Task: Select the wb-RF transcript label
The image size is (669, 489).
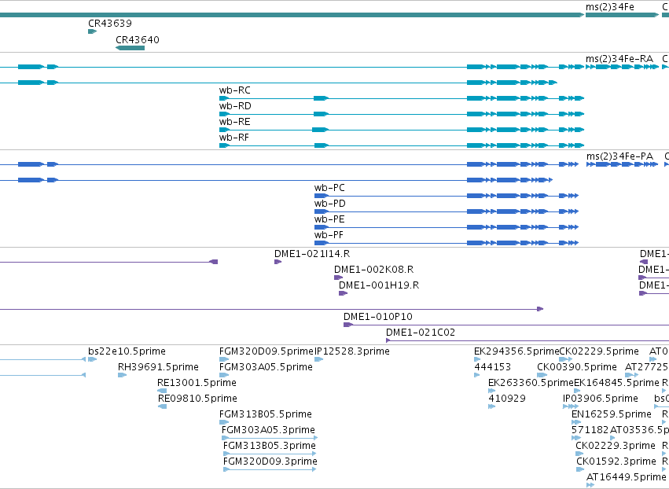Action: 233,138
